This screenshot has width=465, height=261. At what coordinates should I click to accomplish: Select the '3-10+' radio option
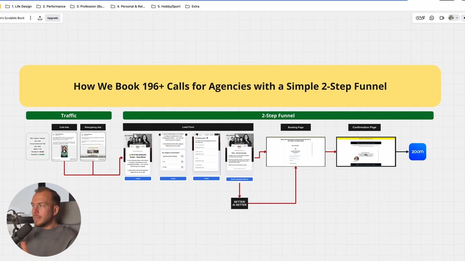[182, 167]
